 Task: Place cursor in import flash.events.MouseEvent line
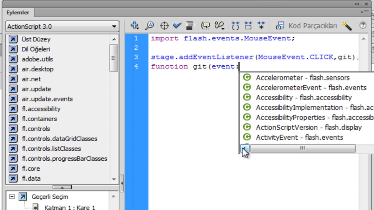(x=223, y=38)
